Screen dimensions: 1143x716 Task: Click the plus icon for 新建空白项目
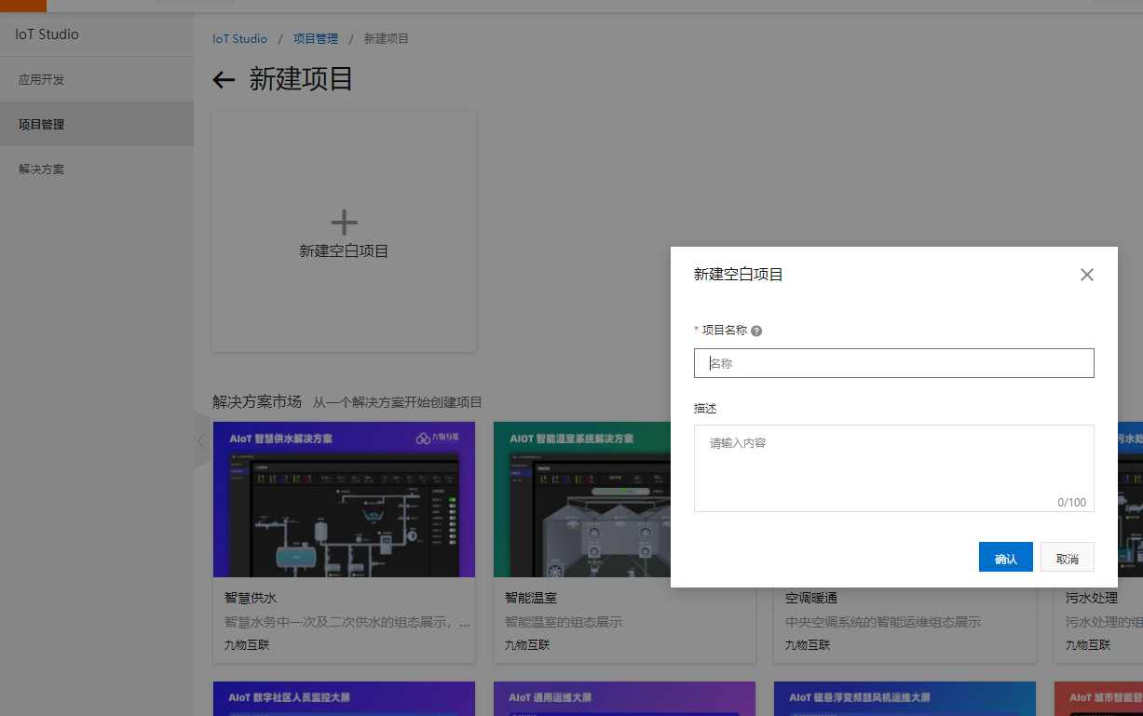tap(344, 223)
